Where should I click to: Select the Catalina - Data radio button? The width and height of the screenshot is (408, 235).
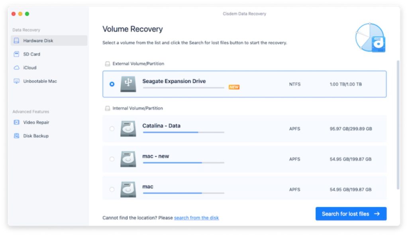(x=112, y=129)
